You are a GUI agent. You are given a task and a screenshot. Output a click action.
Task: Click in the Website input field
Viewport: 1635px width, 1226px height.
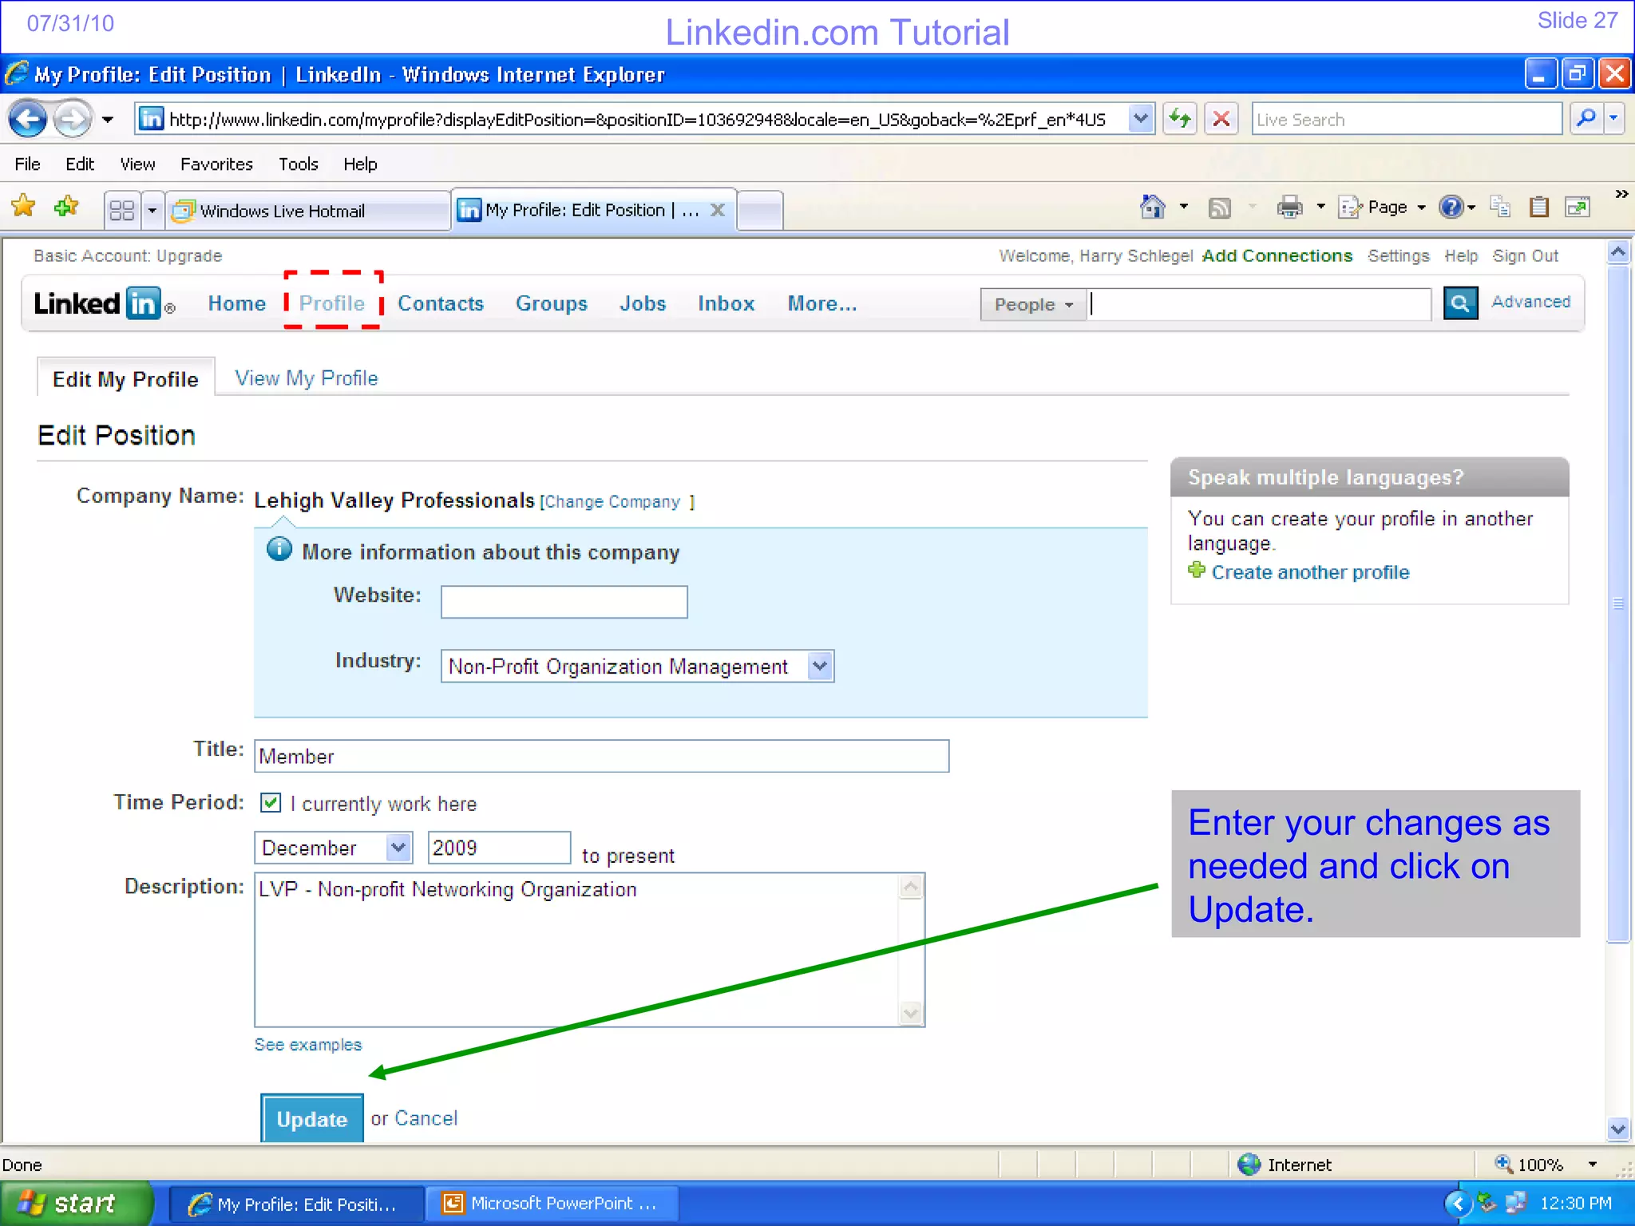tap(564, 601)
